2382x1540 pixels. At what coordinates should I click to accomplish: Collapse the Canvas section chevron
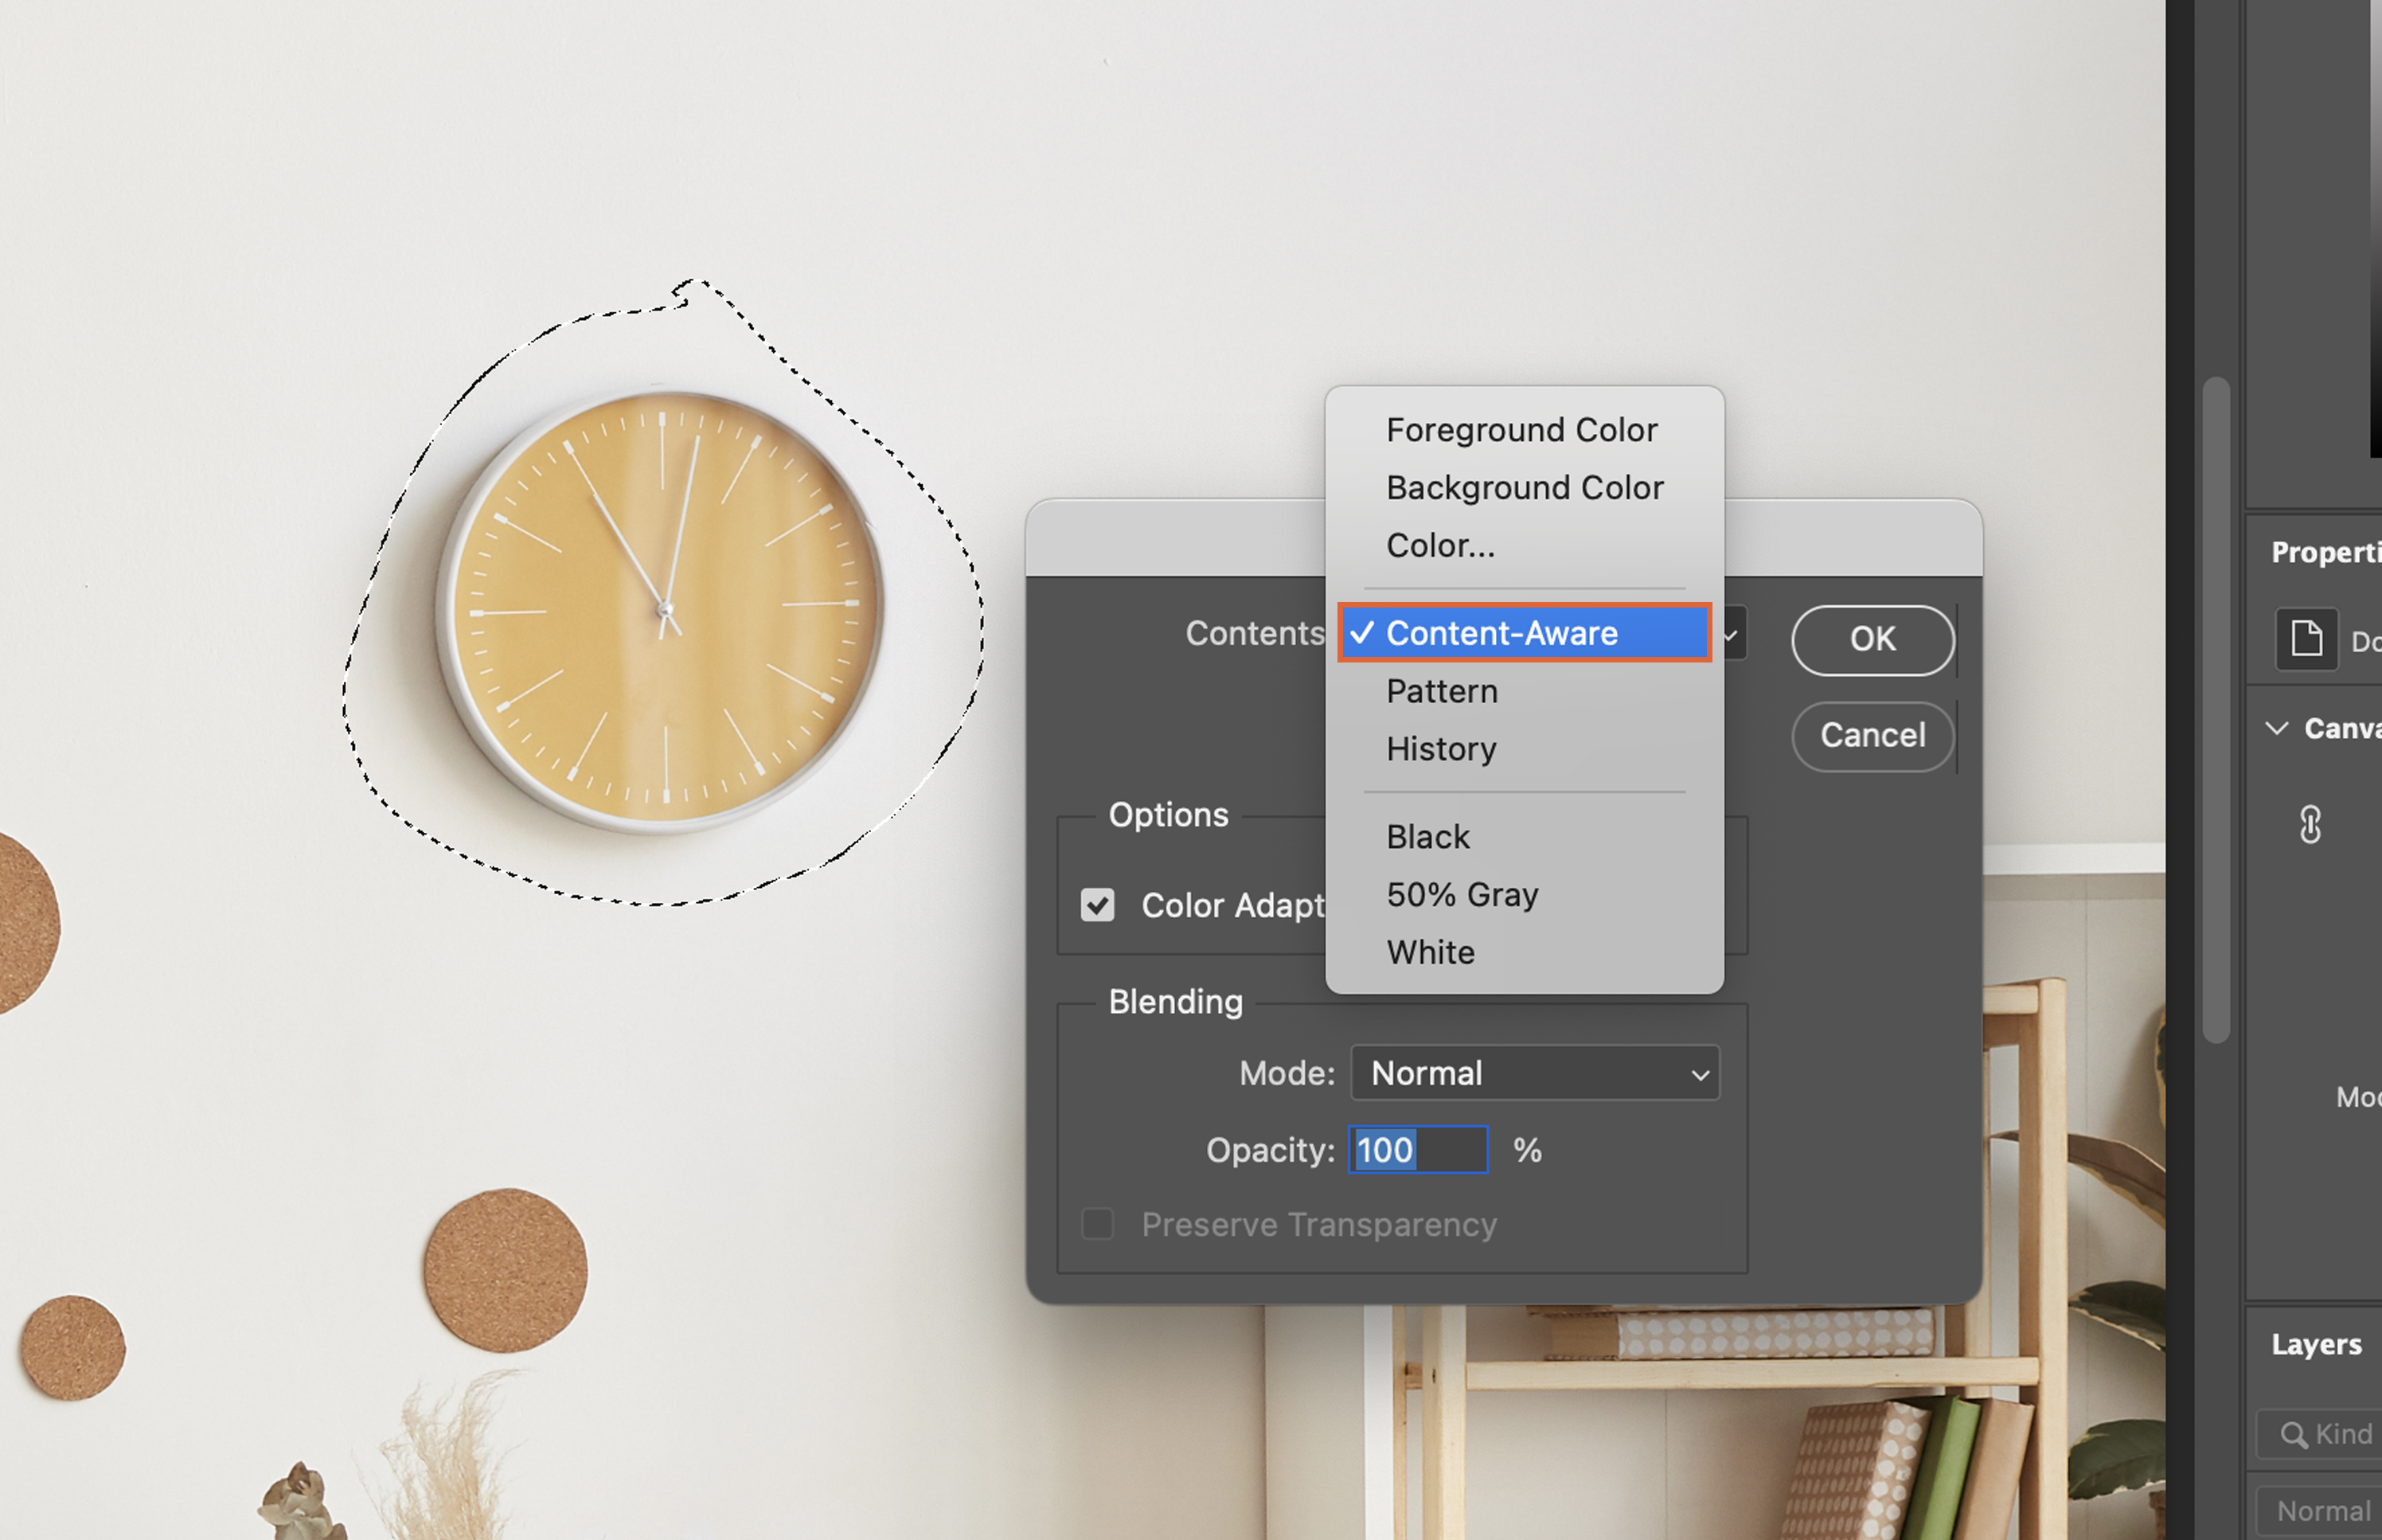2277,728
